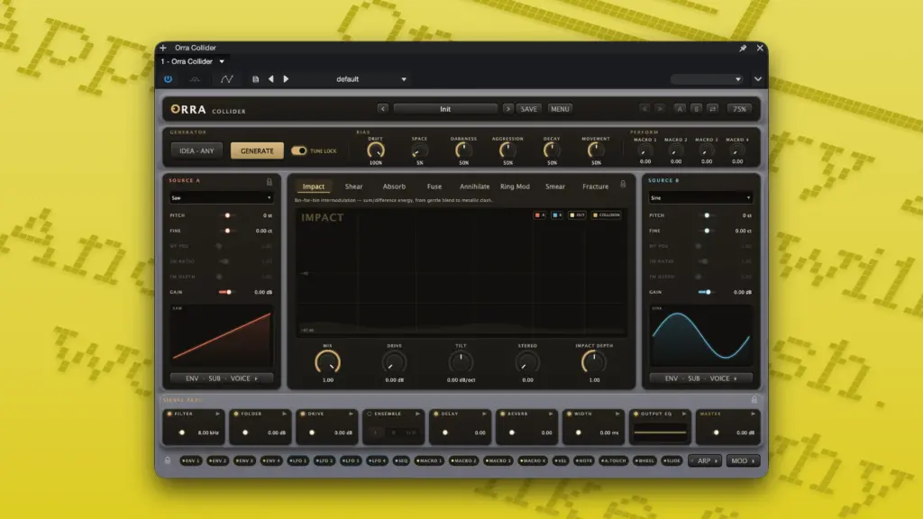Switch to the Absorb collision tab
The image size is (923, 519).
394,187
